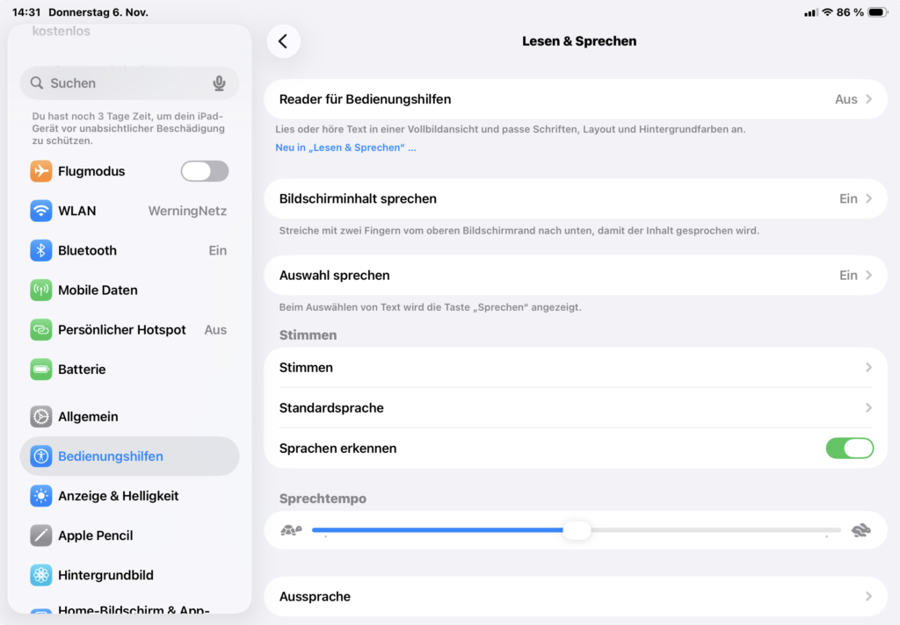The width and height of the screenshot is (900, 625).
Task: Tap the microphone icon in search field
Action: 219,83
